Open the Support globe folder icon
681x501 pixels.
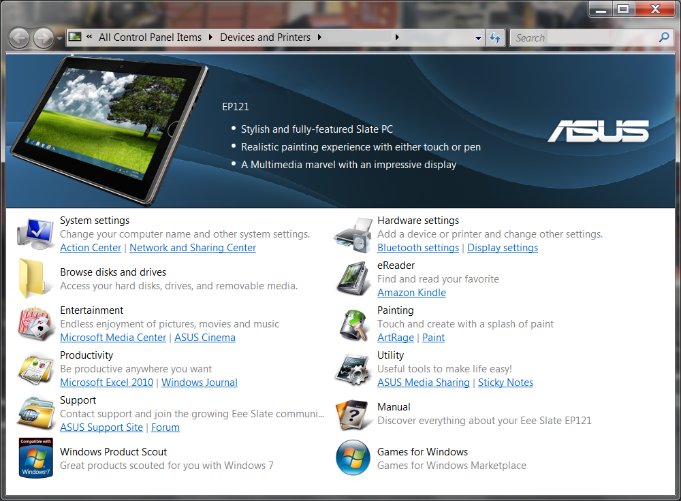(35, 414)
